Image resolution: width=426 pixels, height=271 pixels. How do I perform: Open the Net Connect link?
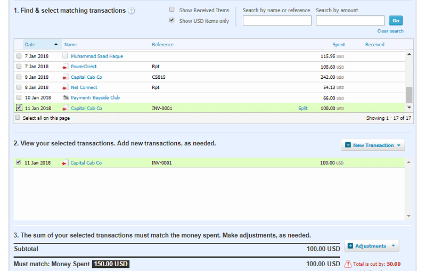[x=84, y=87]
